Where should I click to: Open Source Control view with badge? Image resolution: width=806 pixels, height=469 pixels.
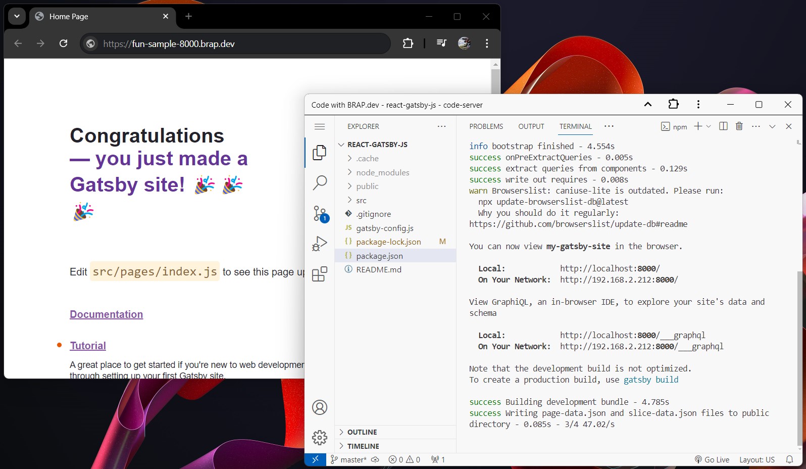tap(320, 214)
